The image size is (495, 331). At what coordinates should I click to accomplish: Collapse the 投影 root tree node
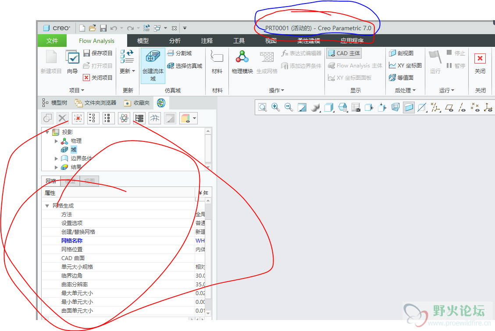(x=47, y=132)
